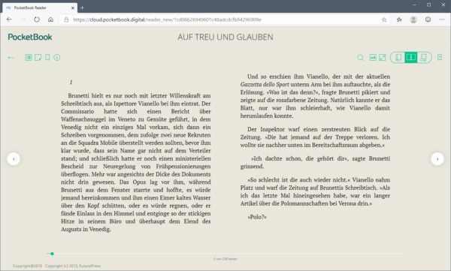Go to previous page arrow

[14, 158]
